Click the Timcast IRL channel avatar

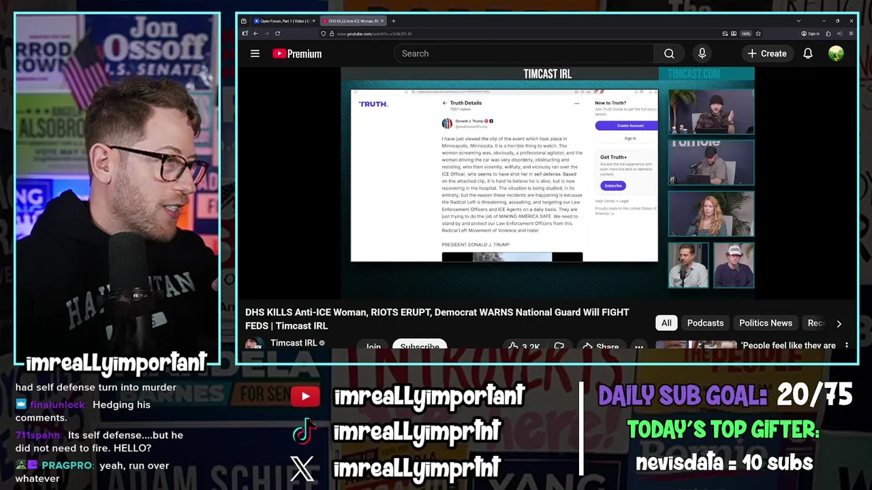coord(254,344)
